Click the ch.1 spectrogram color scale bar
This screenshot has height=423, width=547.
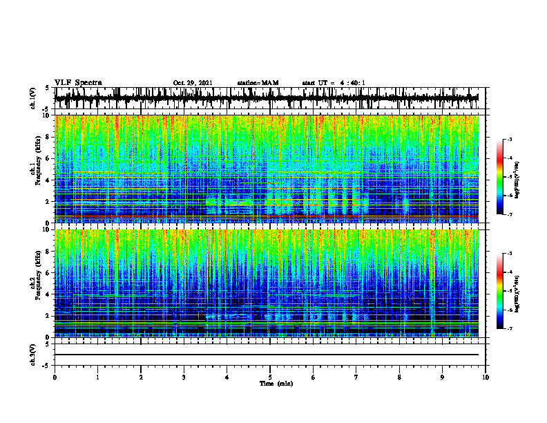499,177
